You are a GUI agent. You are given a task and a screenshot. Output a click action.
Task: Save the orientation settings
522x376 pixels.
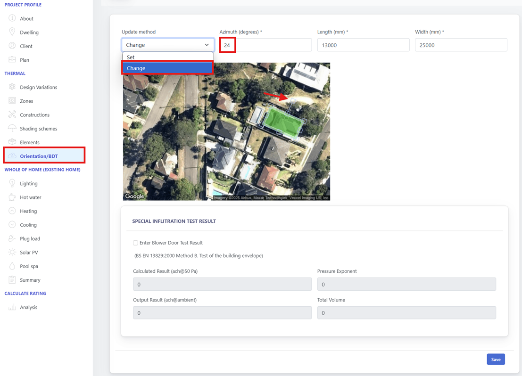pyautogui.click(x=496, y=360)
